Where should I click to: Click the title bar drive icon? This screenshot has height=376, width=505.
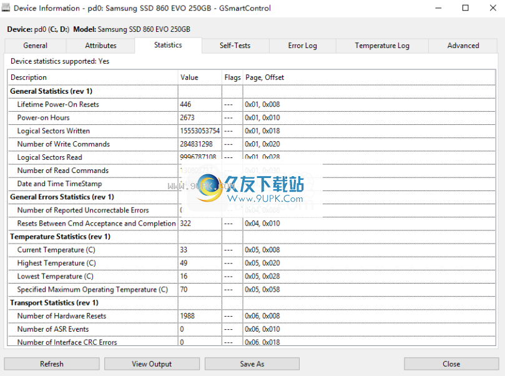[6, 7]
